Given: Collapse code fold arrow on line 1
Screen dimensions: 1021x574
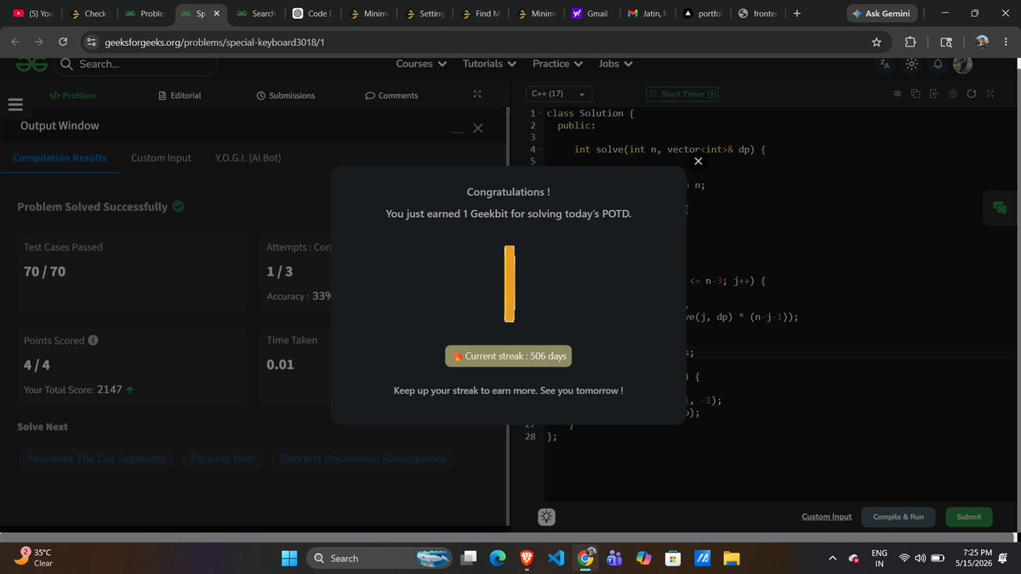Looking at the screenshot, I should click(540, 113).
